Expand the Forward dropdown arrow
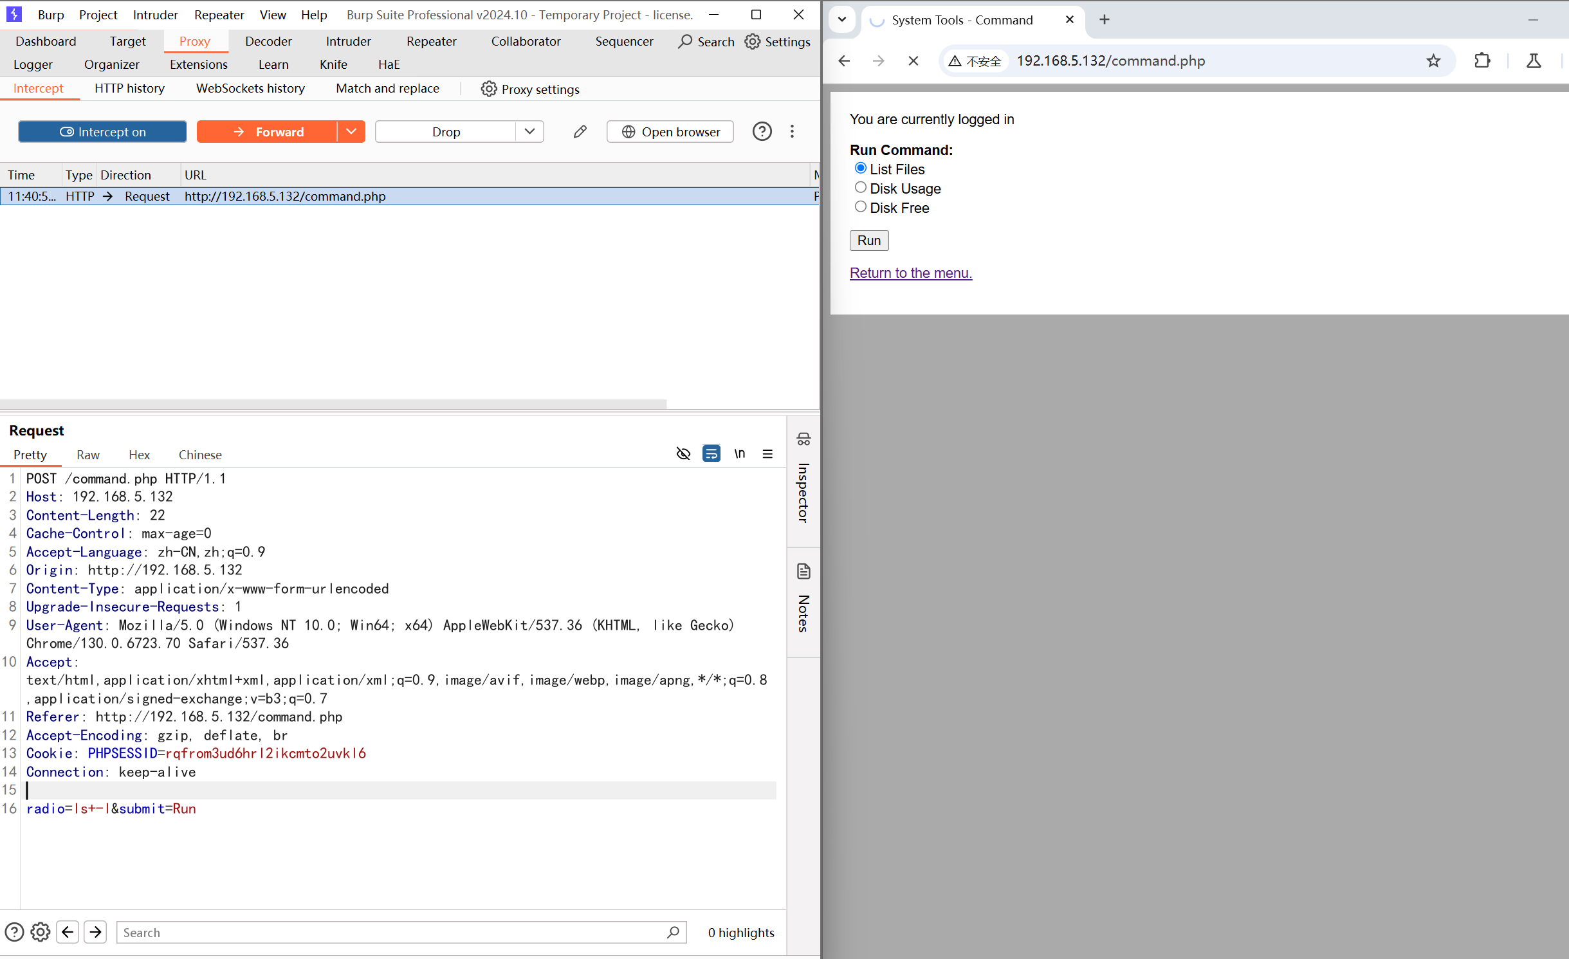 351,132
